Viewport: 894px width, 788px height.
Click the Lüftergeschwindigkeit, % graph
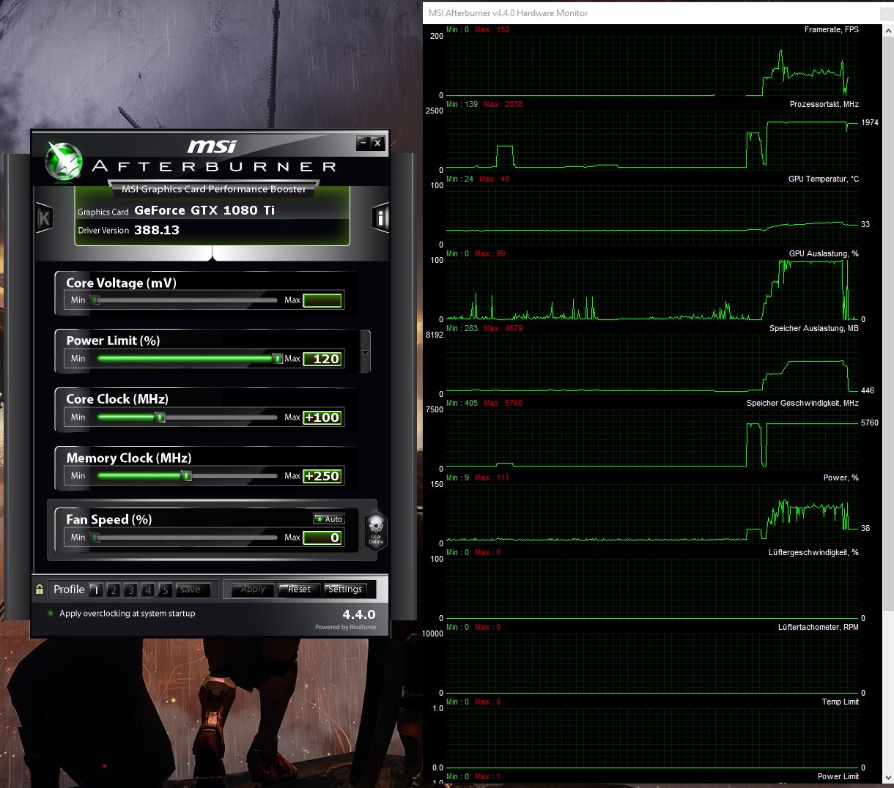pyautogui.click(x=651, y=588)
